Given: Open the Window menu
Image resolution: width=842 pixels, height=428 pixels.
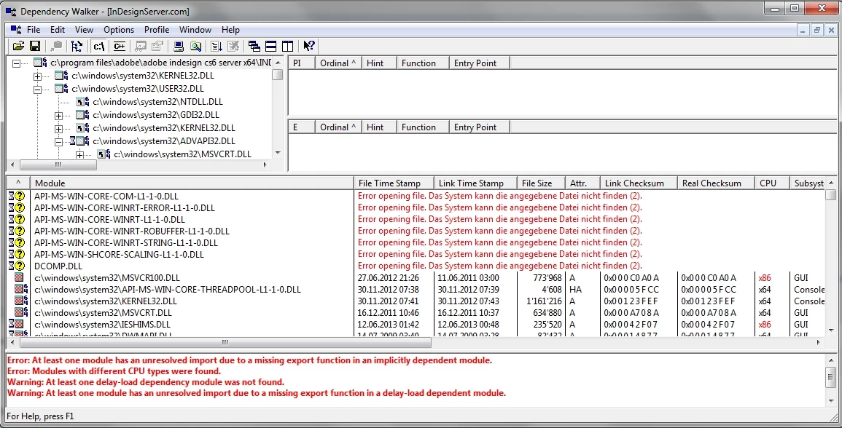Looking at the screenshot, I should tap(195, 30).
